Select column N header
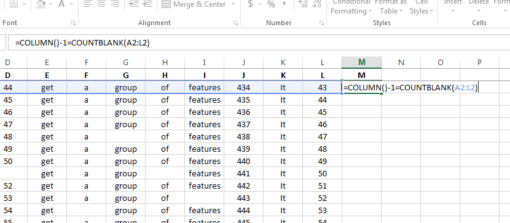 [401, 63]
